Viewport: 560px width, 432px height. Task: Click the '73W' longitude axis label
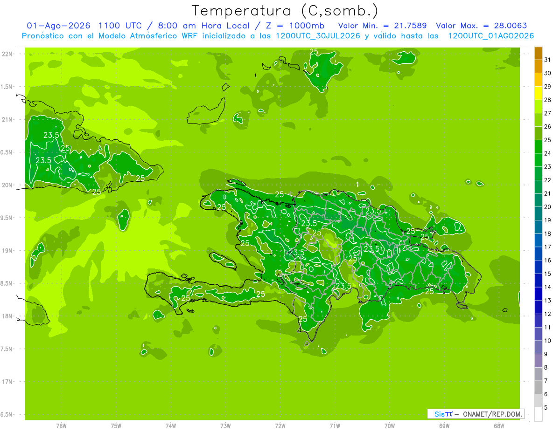click(225, 426)
